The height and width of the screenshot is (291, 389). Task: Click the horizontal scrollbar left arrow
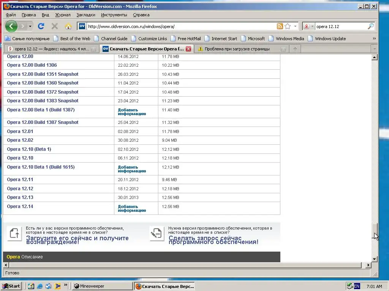[x=6, y=265]
